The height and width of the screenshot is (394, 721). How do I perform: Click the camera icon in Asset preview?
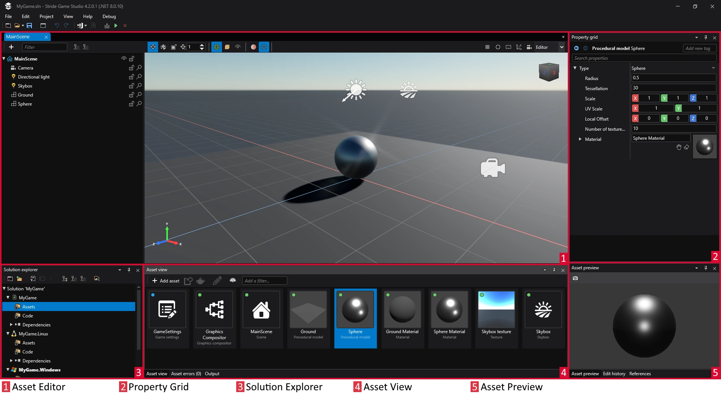click(575, 278)
